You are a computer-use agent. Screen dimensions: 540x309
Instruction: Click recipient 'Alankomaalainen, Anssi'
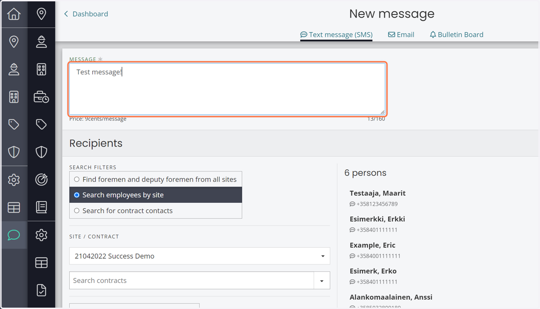click(391, 297)
